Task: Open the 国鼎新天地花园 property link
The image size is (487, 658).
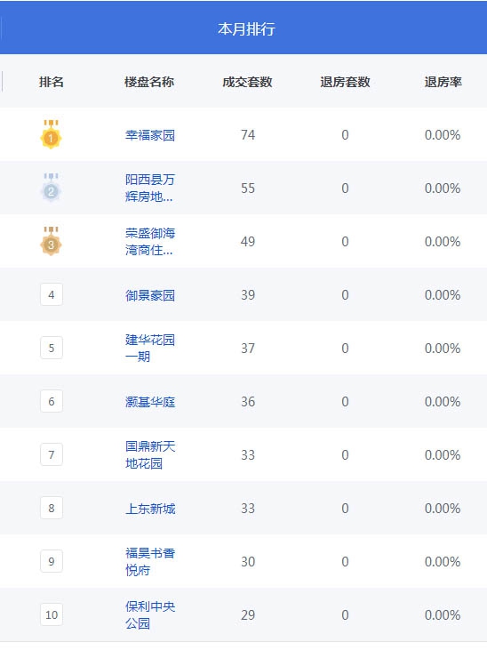Action: tap(150, 454)
